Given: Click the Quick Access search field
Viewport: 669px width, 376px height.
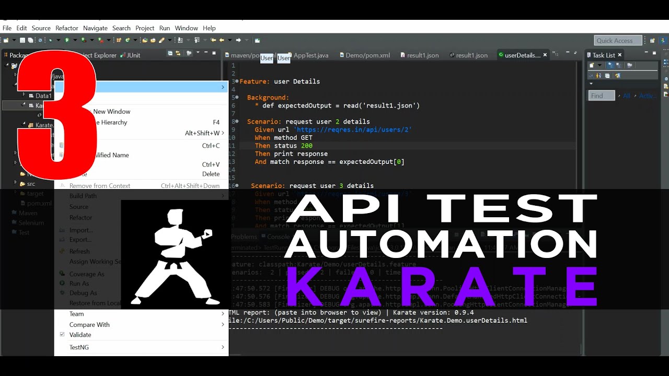Looking at the screenshot, I should (x=618, y=40).
